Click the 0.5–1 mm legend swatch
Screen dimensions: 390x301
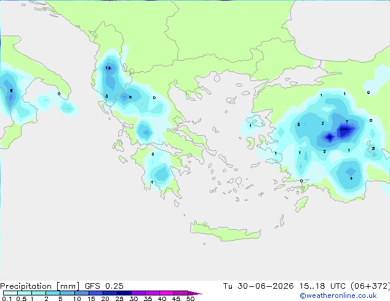pyautogui.click(x=25, y=293)
